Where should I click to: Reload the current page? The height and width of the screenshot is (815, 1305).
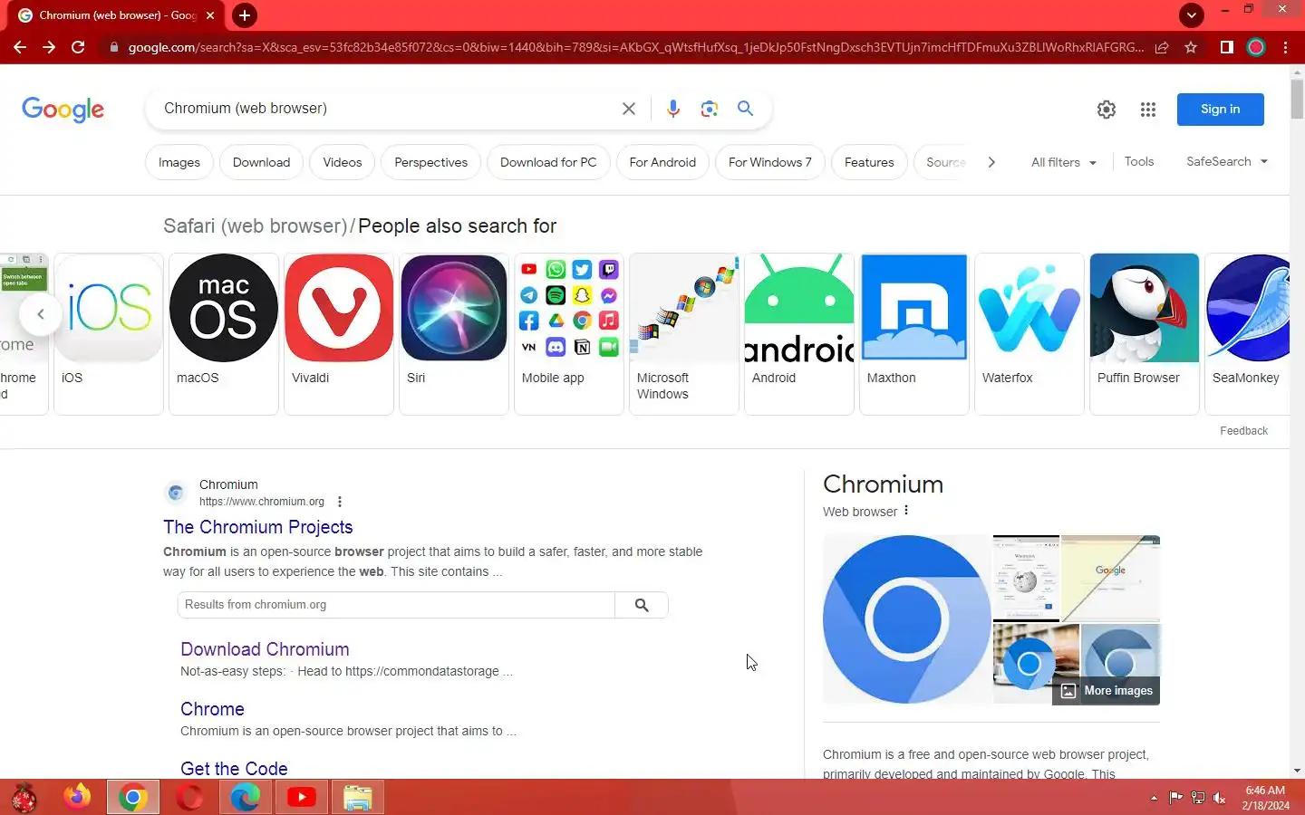[78, 47]
